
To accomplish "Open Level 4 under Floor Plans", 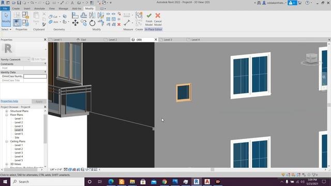I will pos(19,130).
